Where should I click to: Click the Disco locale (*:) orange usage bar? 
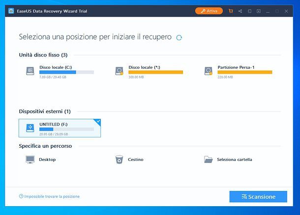[x=156, y=72]
